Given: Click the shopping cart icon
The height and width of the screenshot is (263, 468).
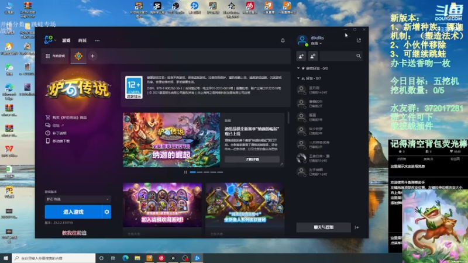Looking at the screenshot, I should 48,117.
